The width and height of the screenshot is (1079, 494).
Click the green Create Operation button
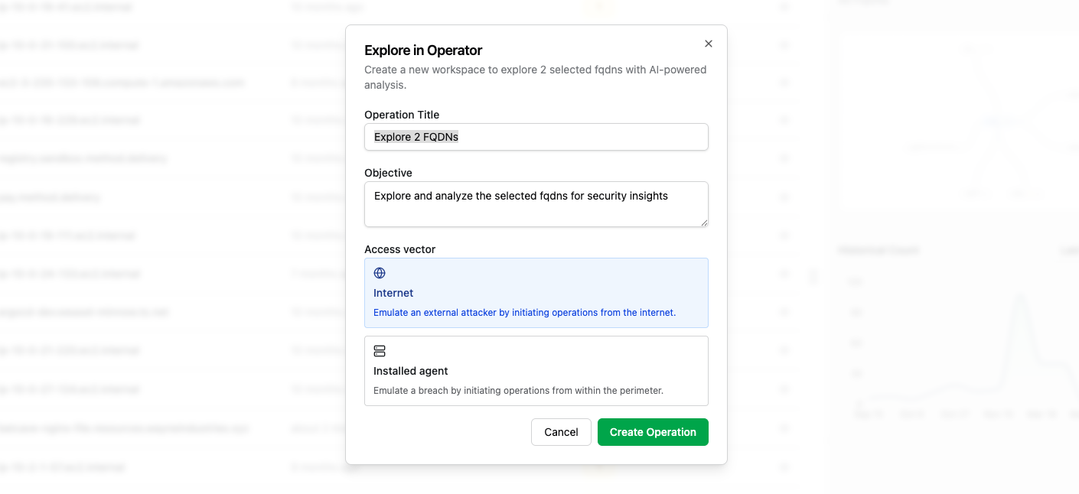(653, 432)
